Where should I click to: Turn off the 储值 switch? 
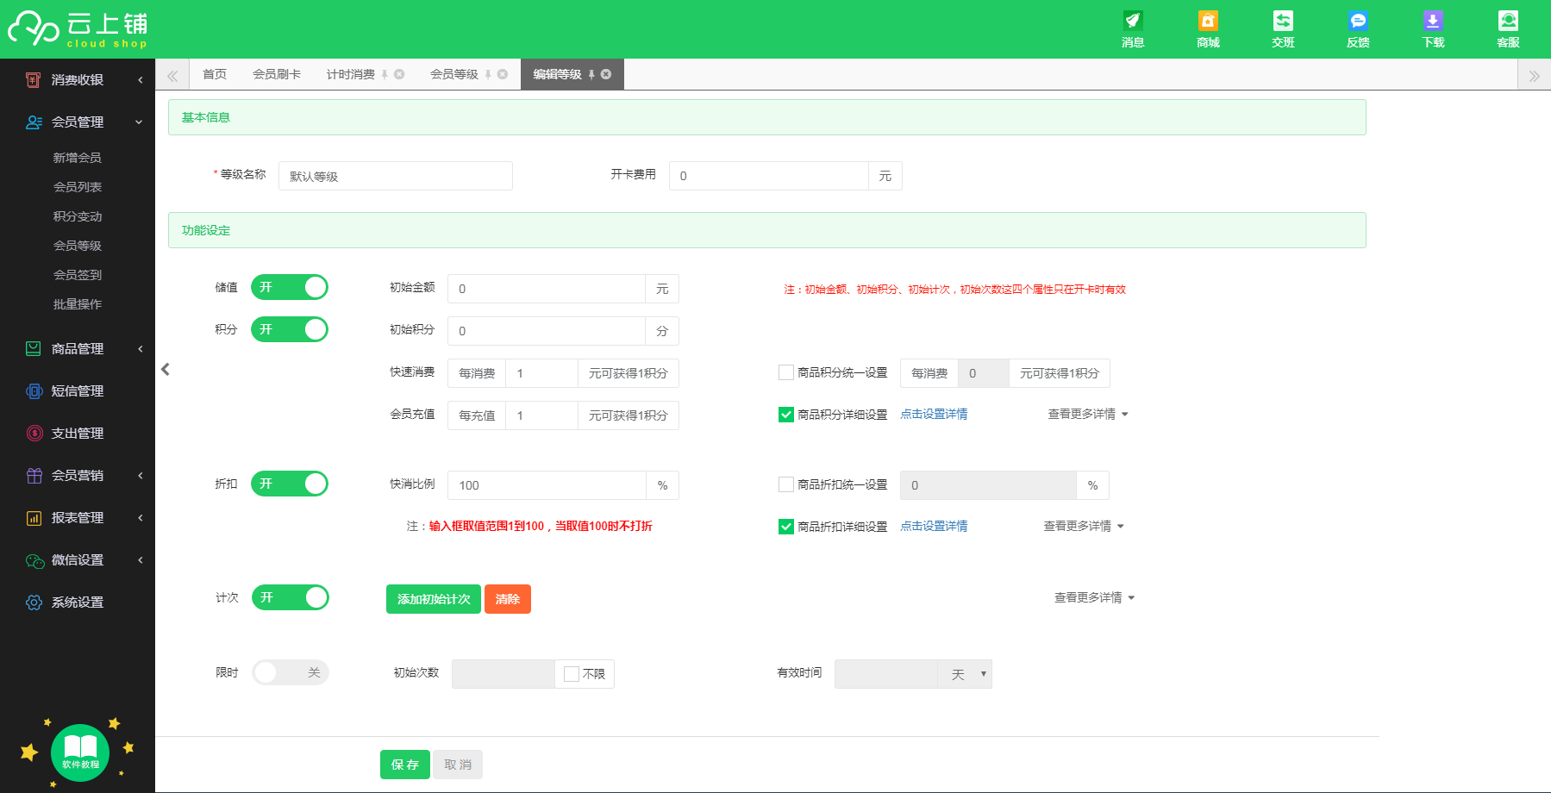[290, 287]
